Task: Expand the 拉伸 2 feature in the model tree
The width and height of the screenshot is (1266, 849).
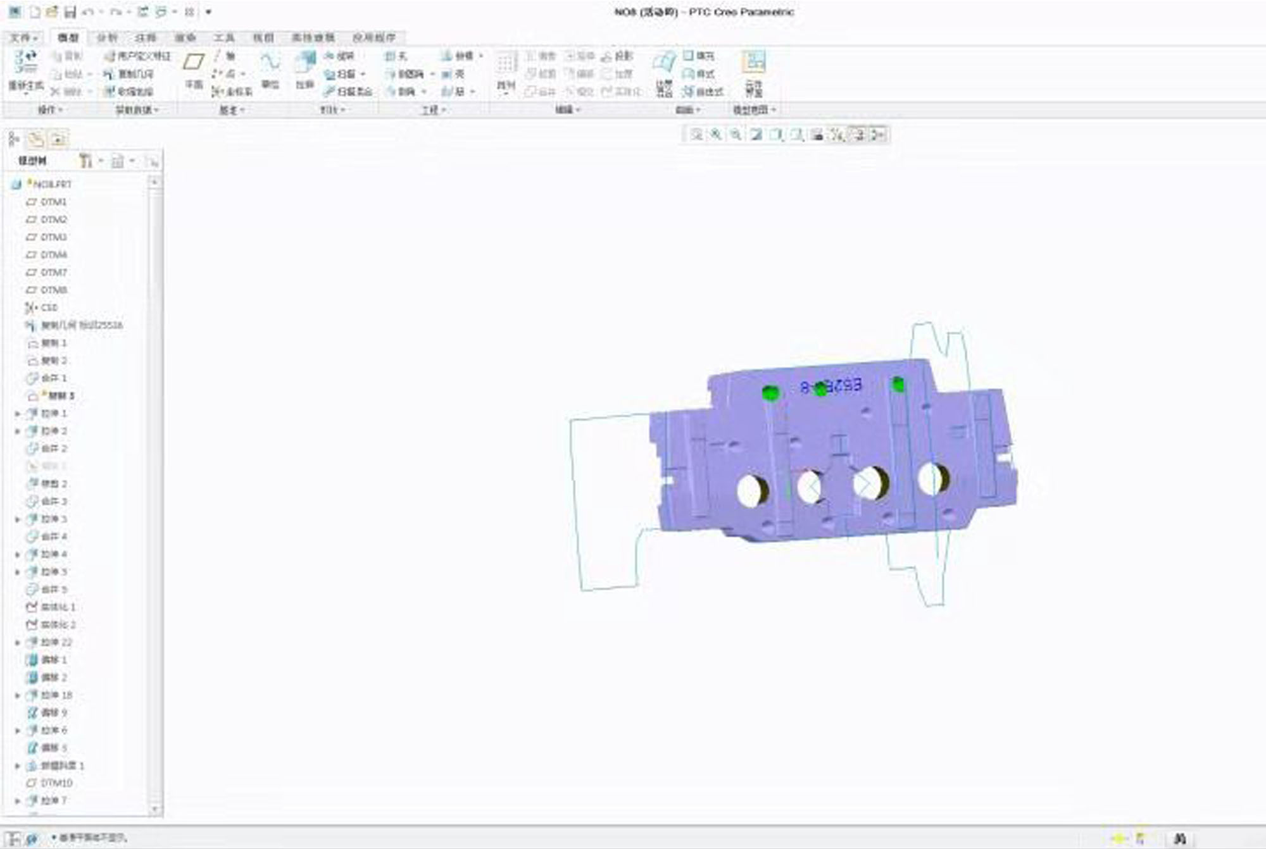Action: click(18, 431)
